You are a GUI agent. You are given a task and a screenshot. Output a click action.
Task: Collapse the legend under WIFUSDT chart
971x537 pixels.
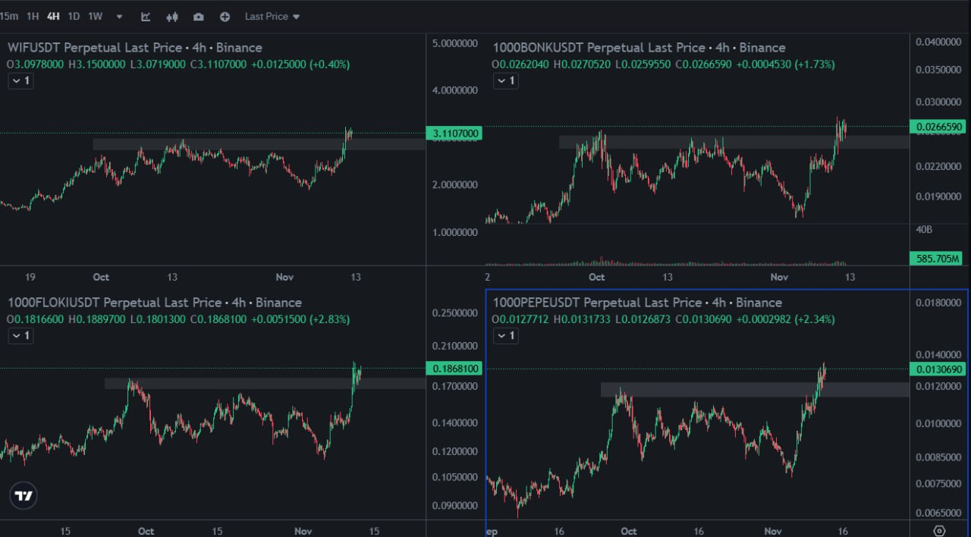pyautogui.click(x=20, y=80)
